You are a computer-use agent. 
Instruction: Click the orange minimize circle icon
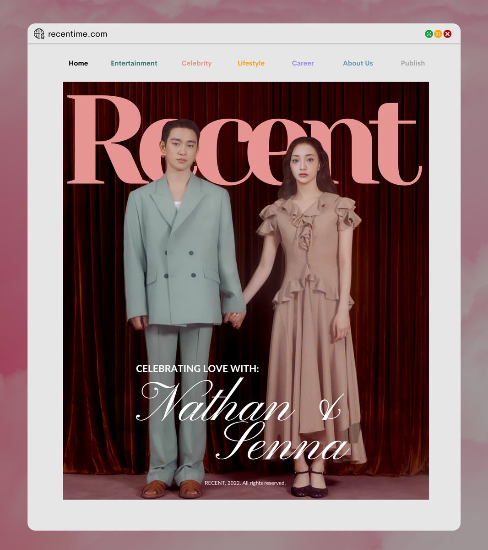point(438,33)
